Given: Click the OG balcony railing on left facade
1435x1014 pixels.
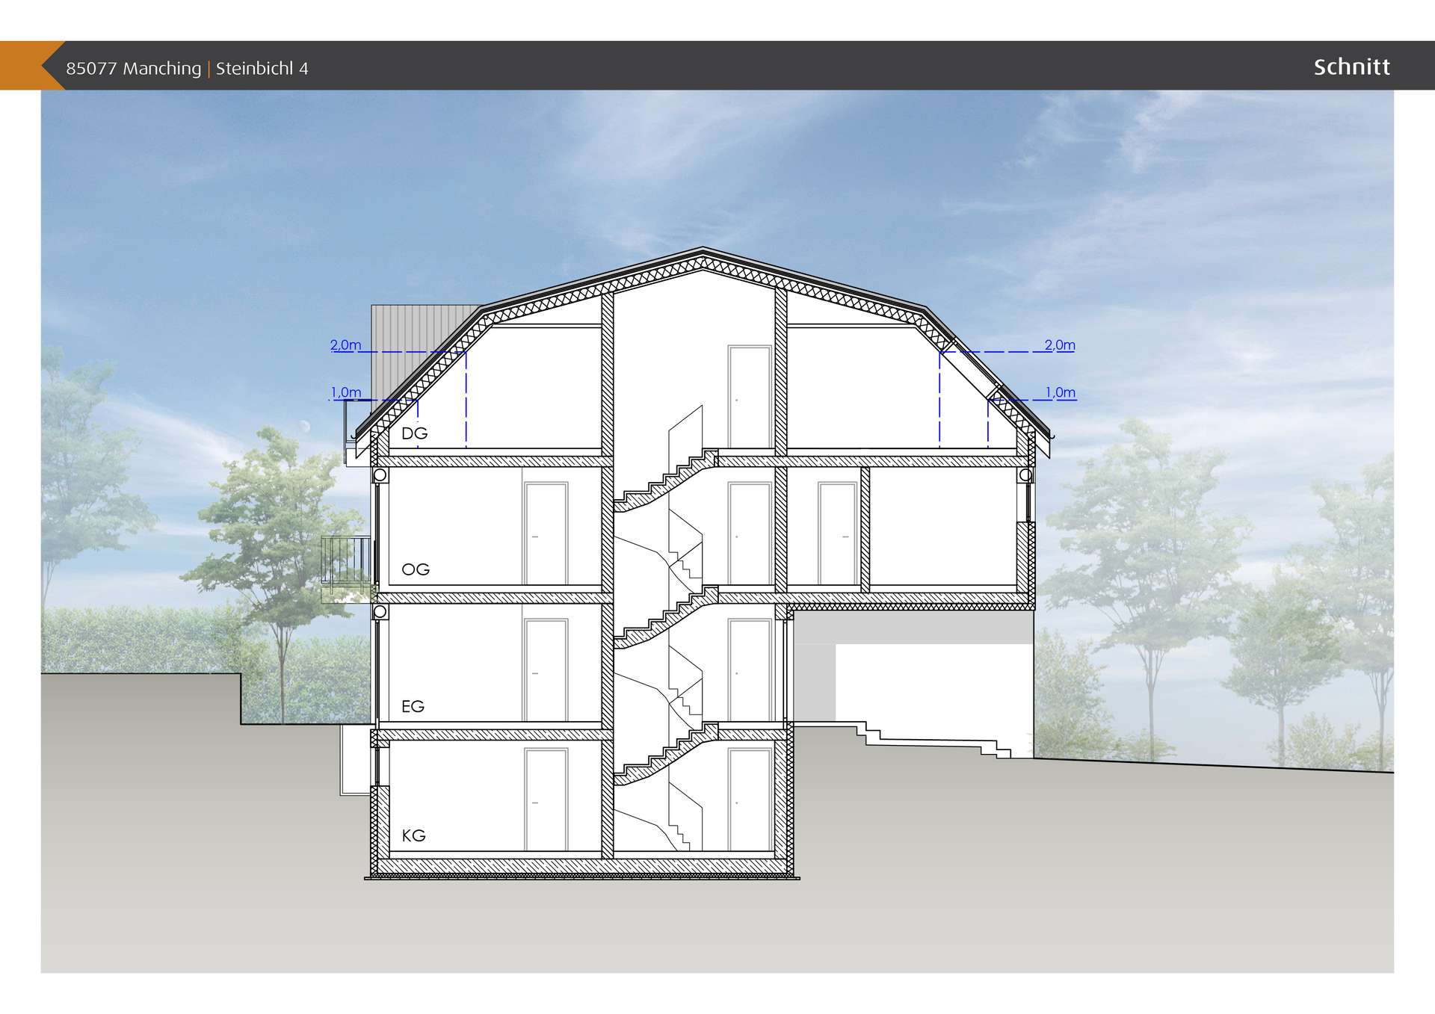Looking at the screenshot, I should pyautogui.click(x=346, y=560).
